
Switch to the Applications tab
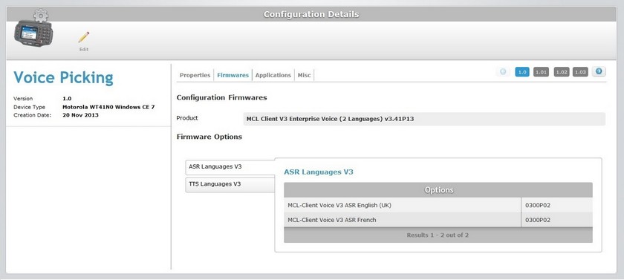click(273, 75)
